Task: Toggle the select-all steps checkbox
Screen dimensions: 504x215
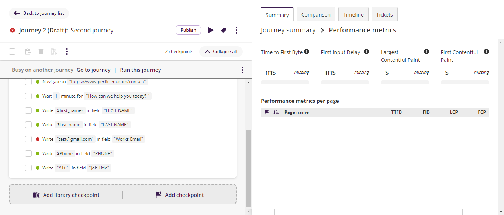Action: (x=12, y=52)
